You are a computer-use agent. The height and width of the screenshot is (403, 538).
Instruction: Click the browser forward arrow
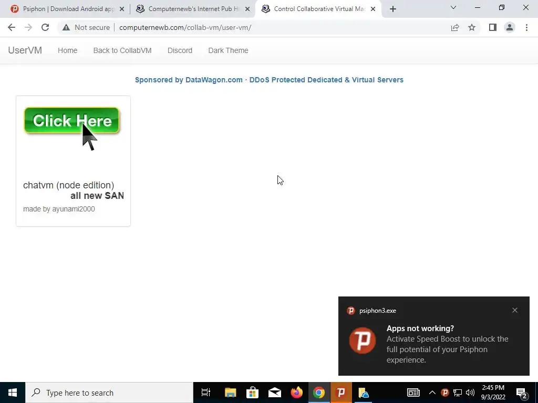click(x=28, y=27)
